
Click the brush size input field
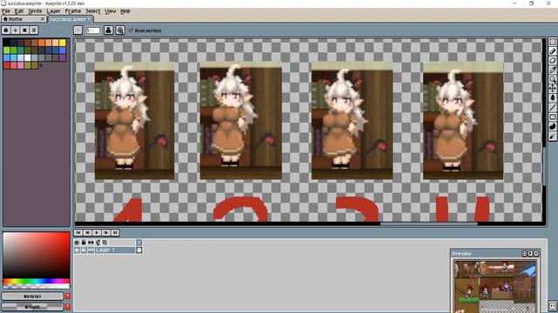(93, 30)
